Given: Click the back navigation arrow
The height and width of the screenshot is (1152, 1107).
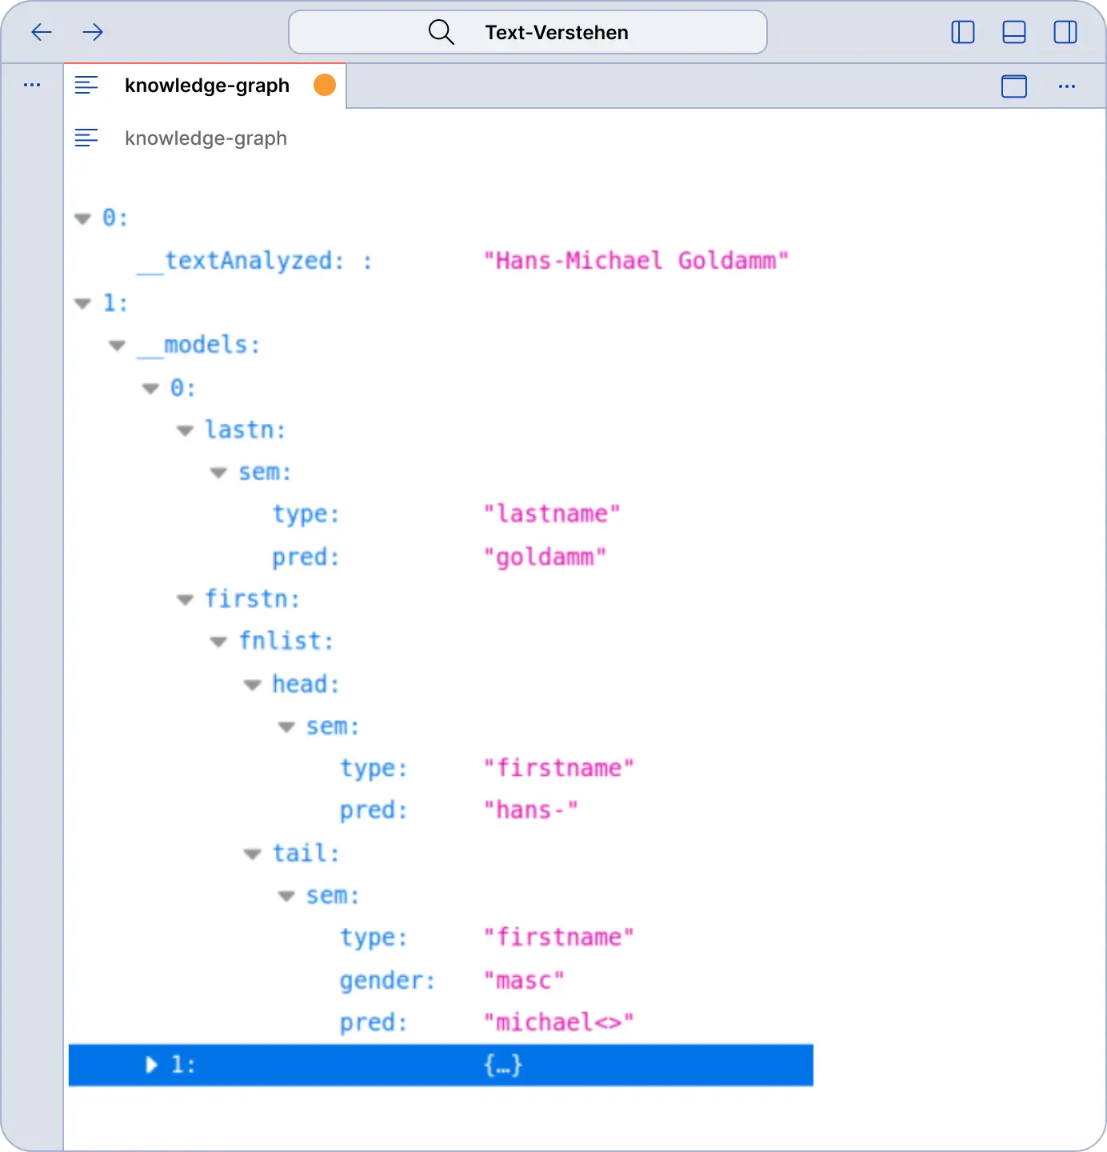Looking at the screenshot, I should coord(42,33).
